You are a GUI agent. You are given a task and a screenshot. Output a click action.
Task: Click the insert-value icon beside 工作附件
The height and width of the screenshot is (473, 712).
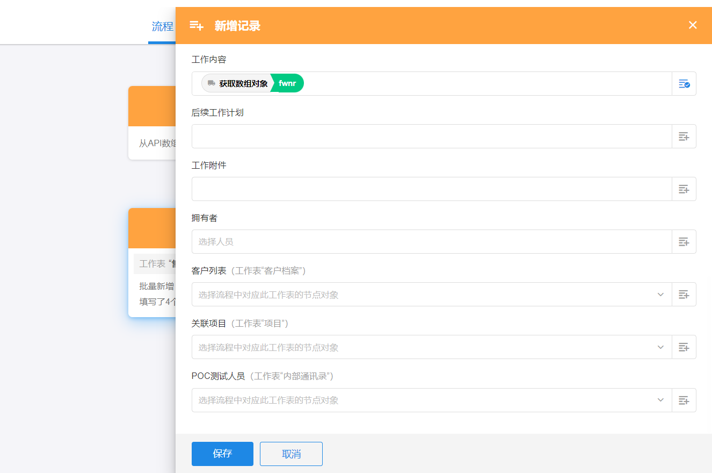(x=684, y=189)
